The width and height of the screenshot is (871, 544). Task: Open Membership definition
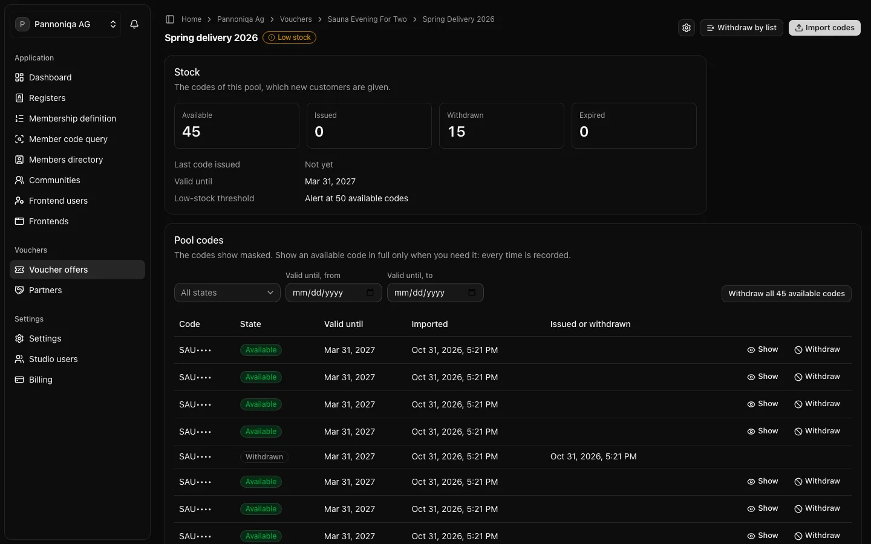(77, 118)
